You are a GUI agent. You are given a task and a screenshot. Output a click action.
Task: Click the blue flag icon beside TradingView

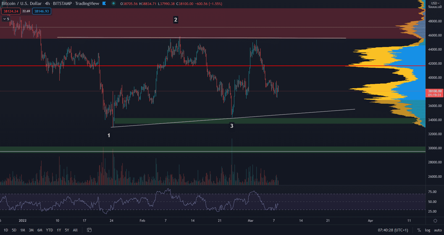[104, 4]
